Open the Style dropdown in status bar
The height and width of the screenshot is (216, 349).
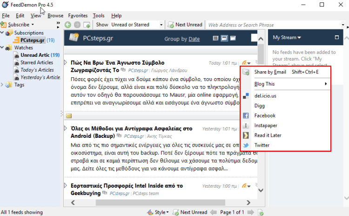158,212
